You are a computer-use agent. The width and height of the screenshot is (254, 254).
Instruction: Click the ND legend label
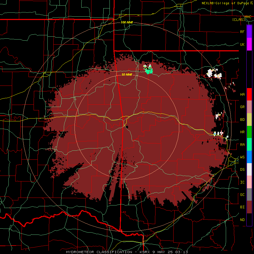242,220
